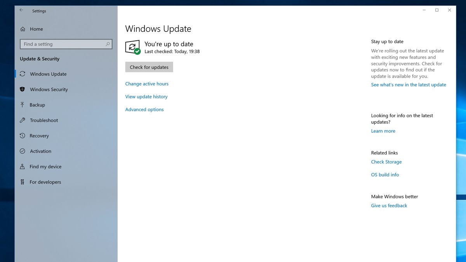Click Give us feedback

coord(389,205)
